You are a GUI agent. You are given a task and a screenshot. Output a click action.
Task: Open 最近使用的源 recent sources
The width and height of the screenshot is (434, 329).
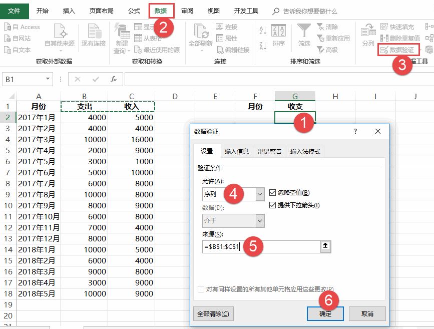[x=157, y=50]
